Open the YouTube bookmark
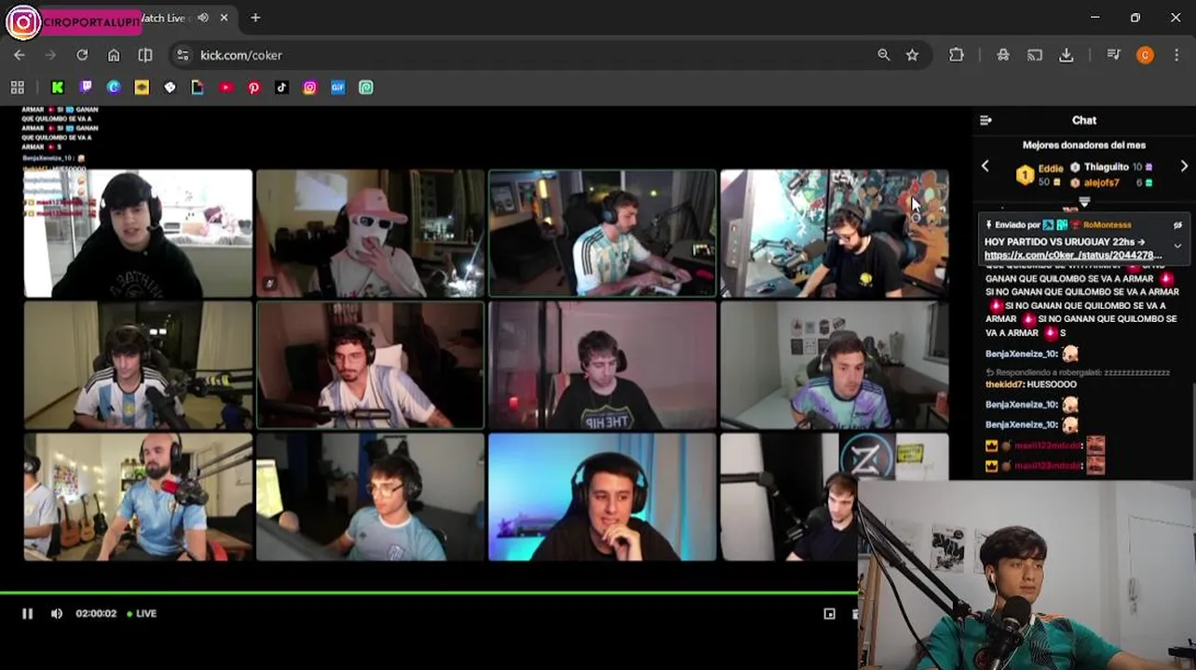This screenshot has width=1196, height=670. tap(225, 87)
